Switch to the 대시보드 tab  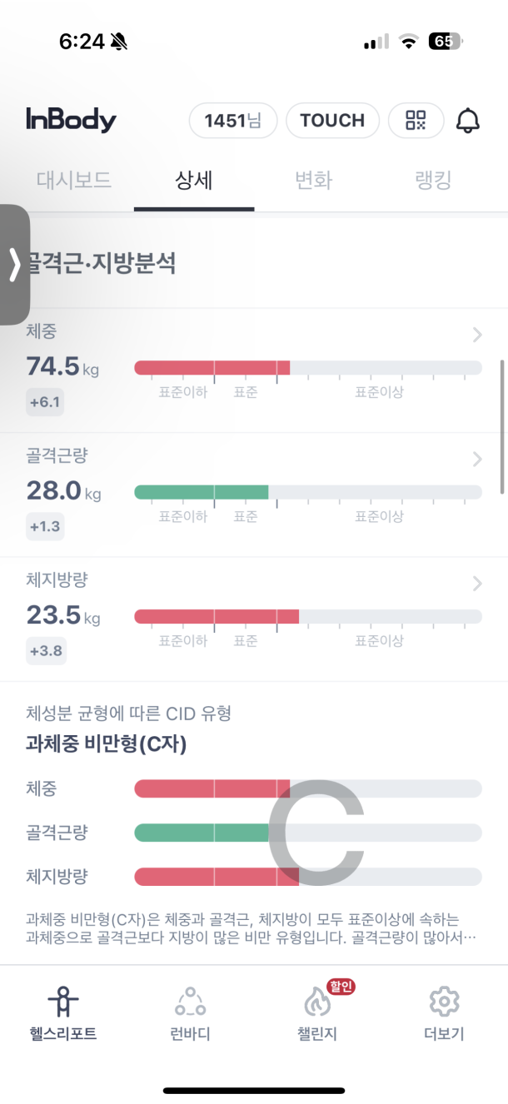[73, 181]
